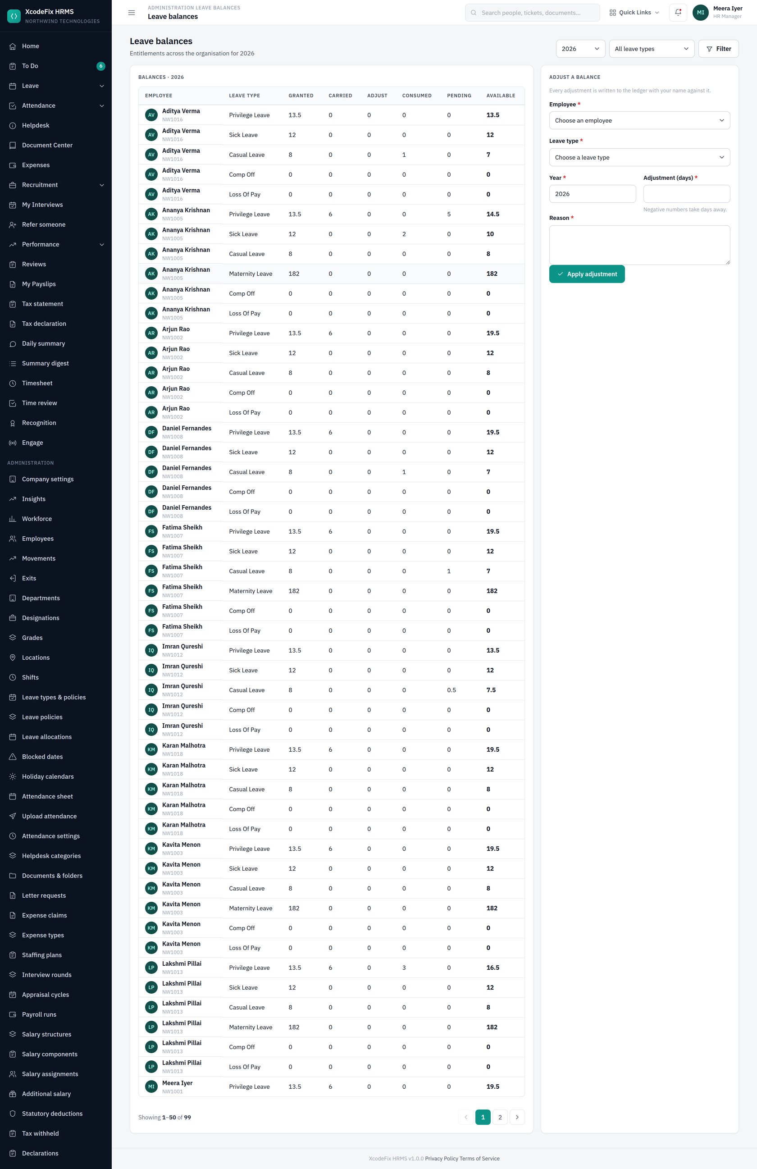
Task: Click the Workforce chart icon
Action: coord(13,519)
